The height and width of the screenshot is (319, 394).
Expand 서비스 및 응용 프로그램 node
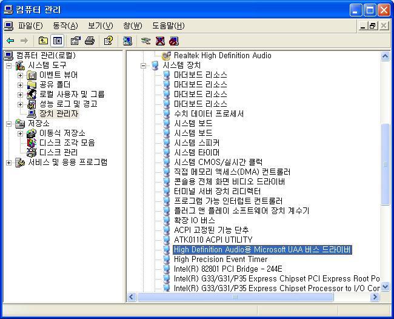[x=9, y=163]
